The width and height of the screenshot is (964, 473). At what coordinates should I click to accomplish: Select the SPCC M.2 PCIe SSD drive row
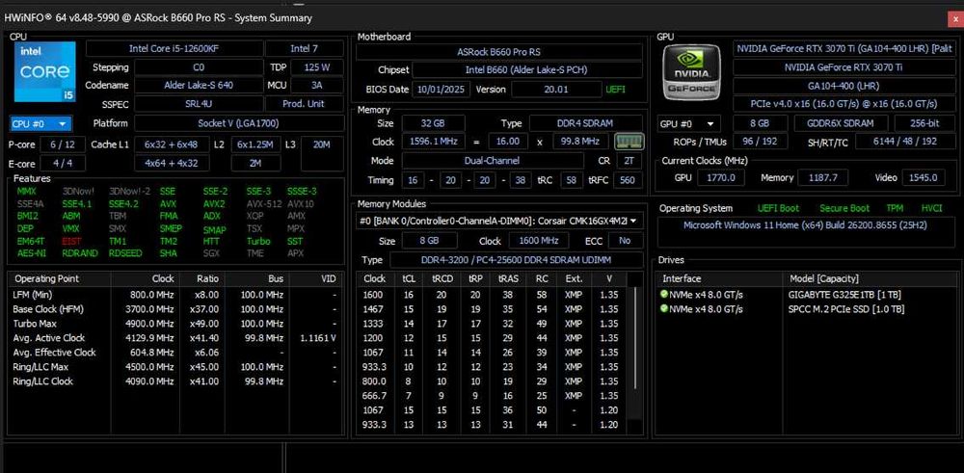(805, 309)
